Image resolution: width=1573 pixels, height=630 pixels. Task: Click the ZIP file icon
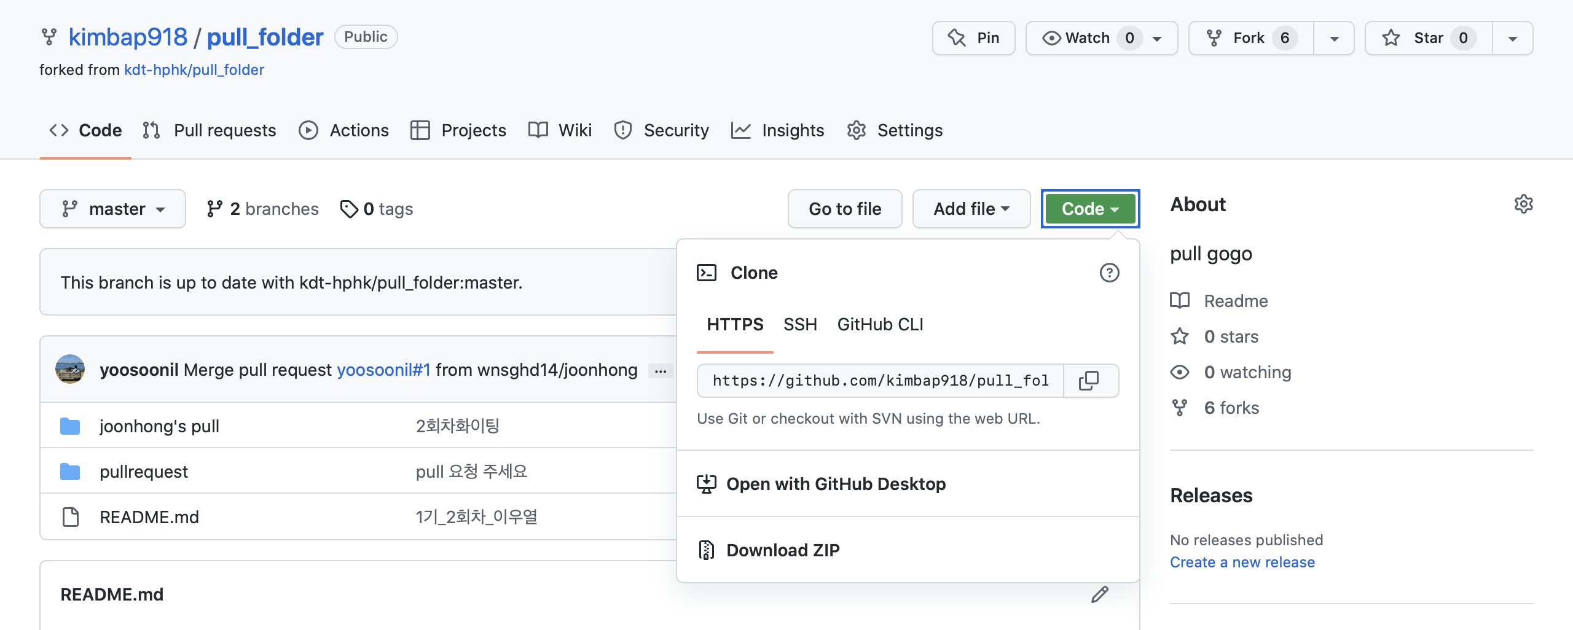pyautogui.click(x=707, y=550)
